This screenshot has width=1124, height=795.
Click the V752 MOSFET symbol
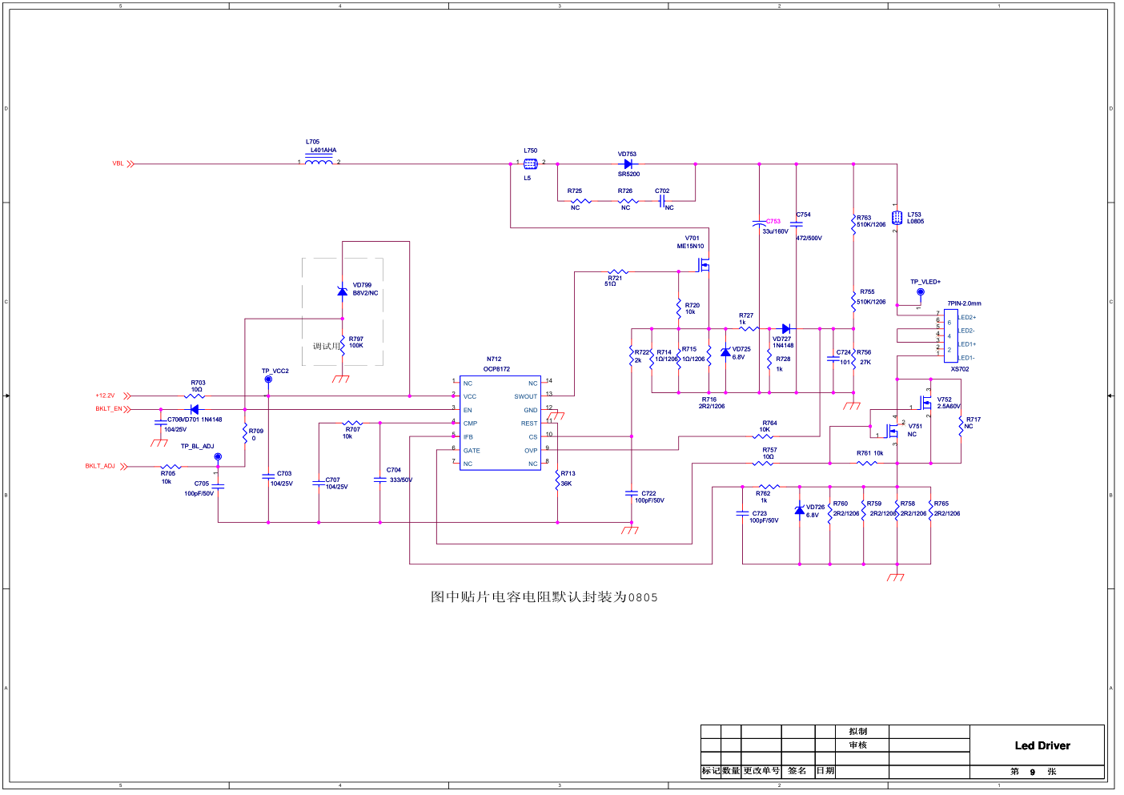coord(926,401)
